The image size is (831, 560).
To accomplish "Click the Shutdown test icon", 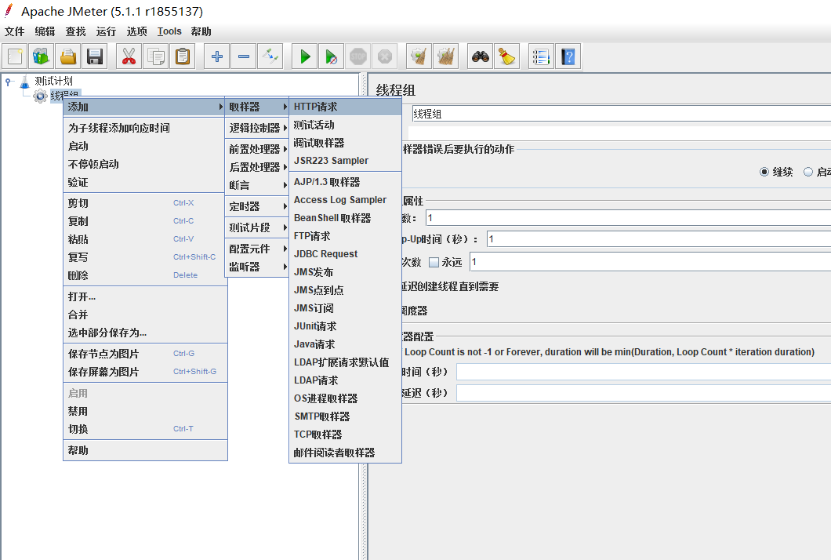I will (x=385, y=56).
